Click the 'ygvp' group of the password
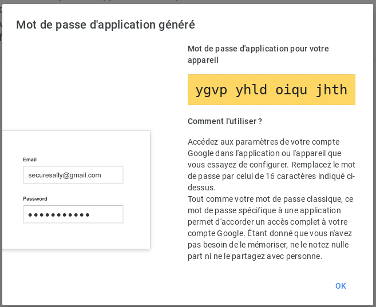This screenshot has width=376, height=307. pyautogui.click(x=211, y=90)
